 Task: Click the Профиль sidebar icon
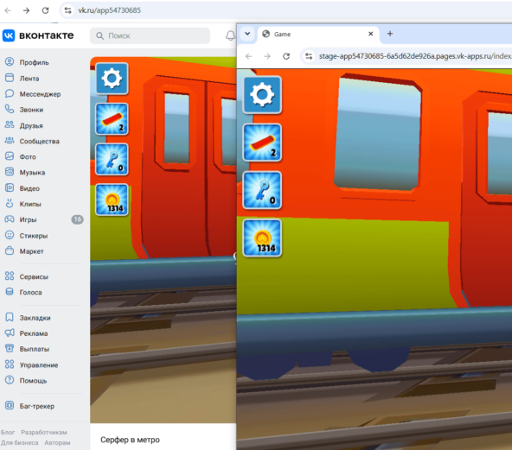tap(10, 61)
